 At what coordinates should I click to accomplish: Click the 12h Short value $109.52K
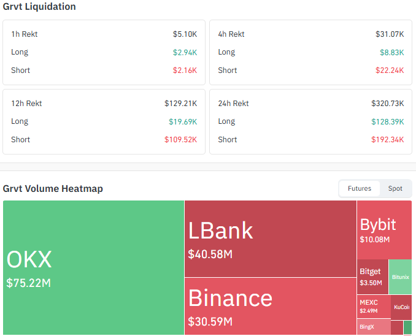click(x=180, y=140)
